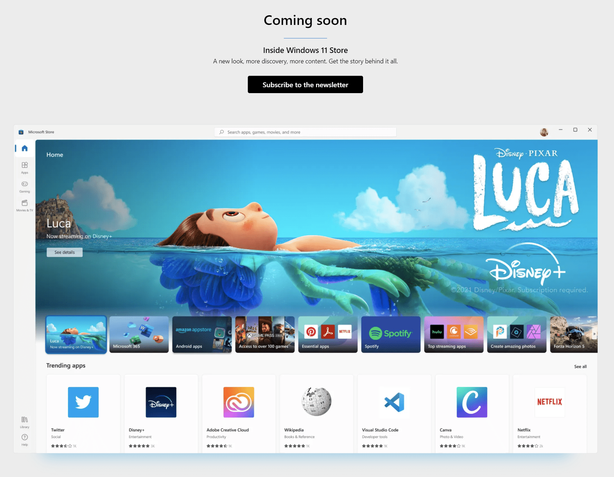
Task: Open the Top streaming apps label on tile
Action: pyautogui.click(x=447, y=346)
